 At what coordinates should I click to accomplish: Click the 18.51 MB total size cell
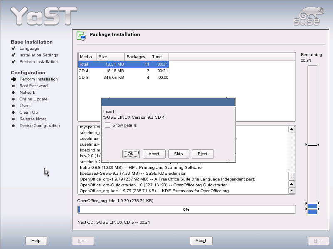pyautogui.click(x=114, y=64)
